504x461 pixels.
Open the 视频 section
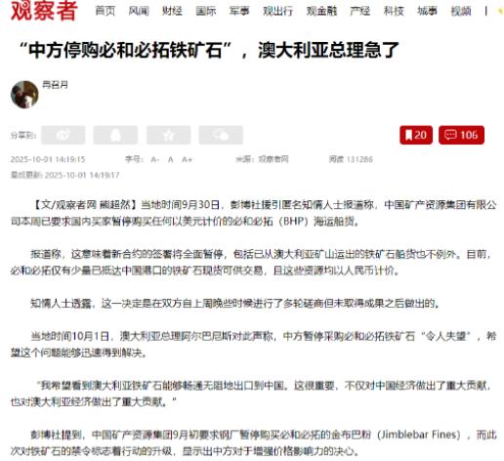coord(461,11)
